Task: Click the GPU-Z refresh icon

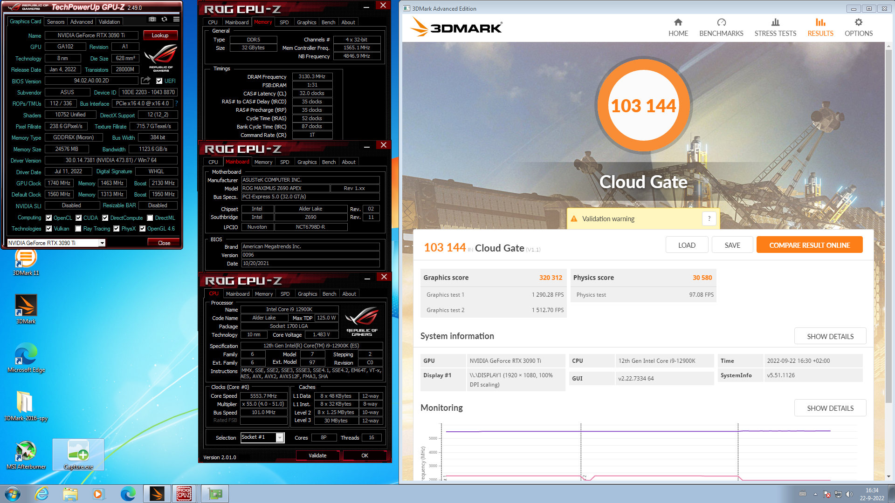Action: click(x=164, y=20)
